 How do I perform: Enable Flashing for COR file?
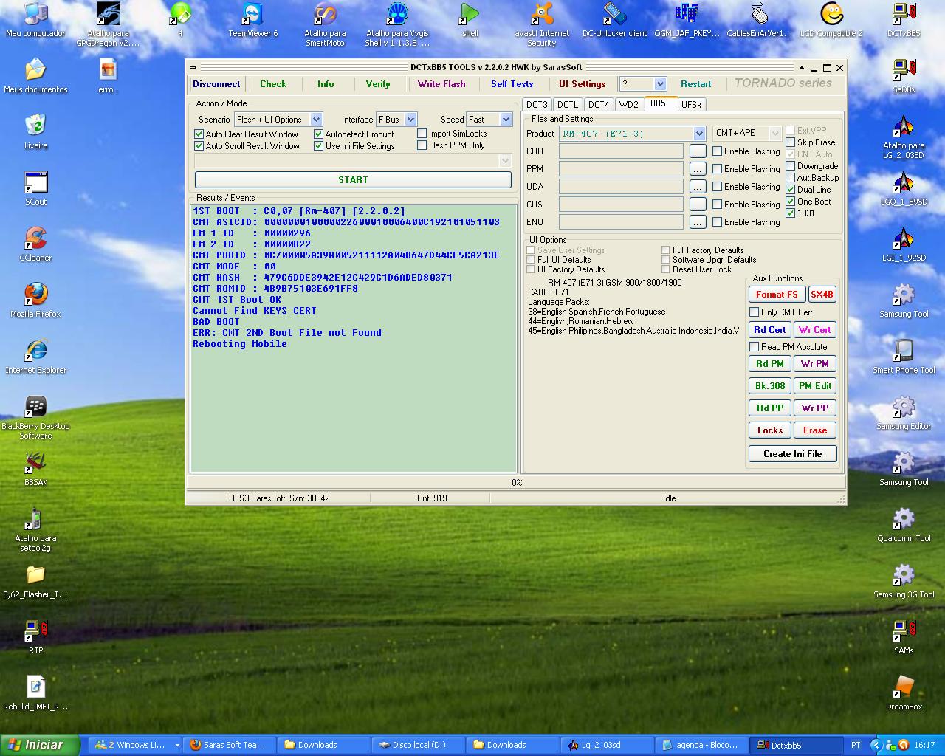tap(717, 151)
